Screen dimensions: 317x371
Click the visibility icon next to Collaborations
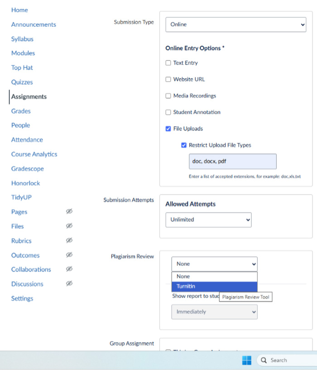coord(69,269)
